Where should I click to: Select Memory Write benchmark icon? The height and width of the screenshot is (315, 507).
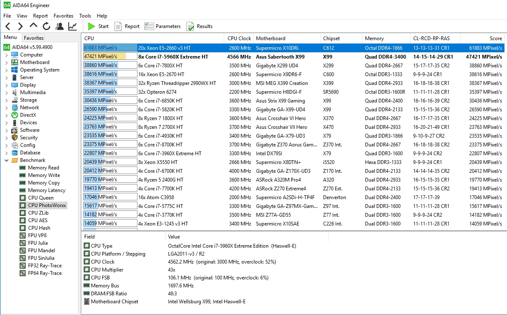tap(23, 175)
